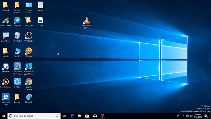Viewport: 211px width, 119px height.
Task: Tick the checkbox on rufus_files folder
Action: (x=26, y=18)
